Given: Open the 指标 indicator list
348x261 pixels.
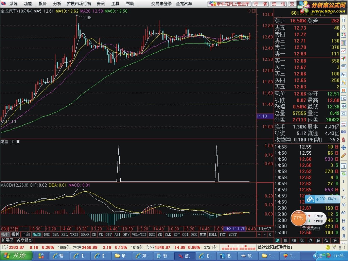Looking at the screenshot, I should pyautogui.click(x=5, y=234).
